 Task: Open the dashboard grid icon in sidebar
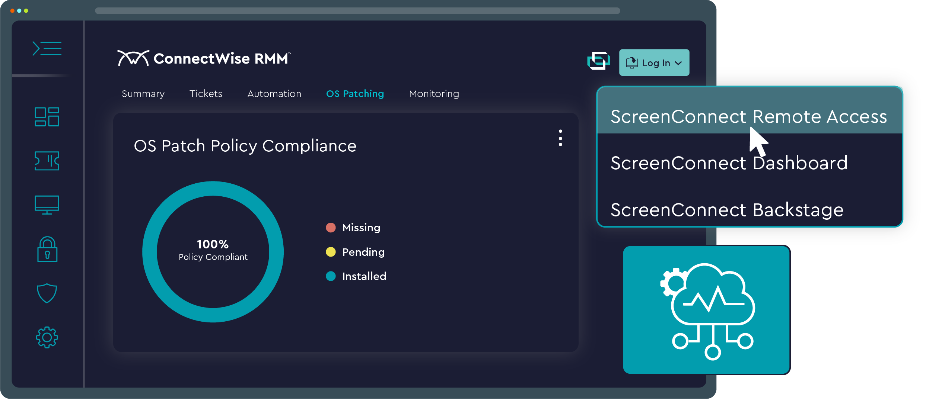tap(47, 117)
